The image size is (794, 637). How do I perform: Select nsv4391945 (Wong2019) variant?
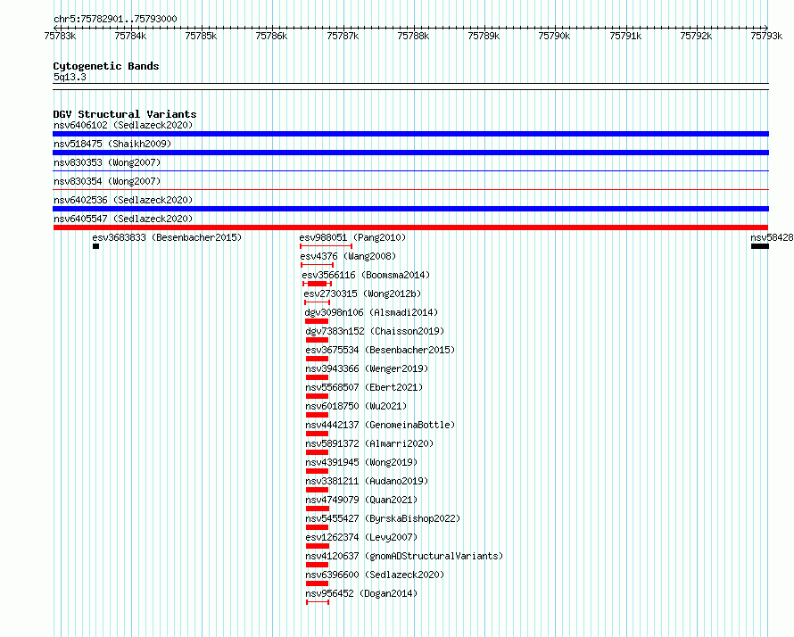click(361, 462)
